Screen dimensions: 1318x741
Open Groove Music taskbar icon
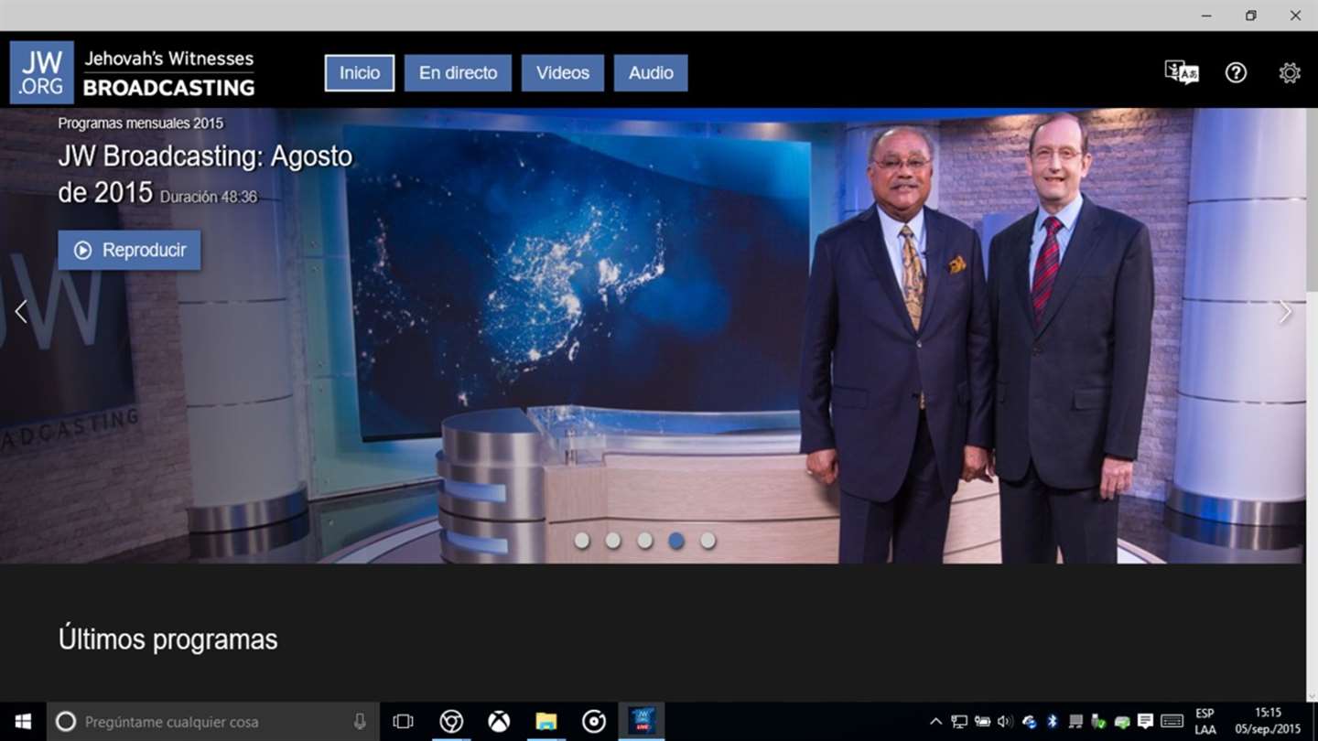(594, 722)
